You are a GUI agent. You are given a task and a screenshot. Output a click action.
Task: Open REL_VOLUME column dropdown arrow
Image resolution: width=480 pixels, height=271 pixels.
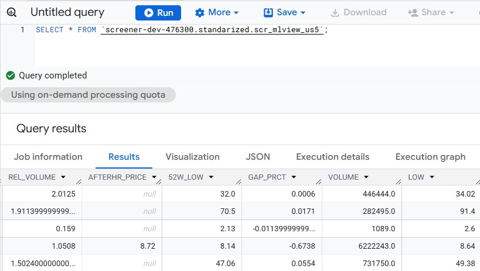[x=63, y=177]
